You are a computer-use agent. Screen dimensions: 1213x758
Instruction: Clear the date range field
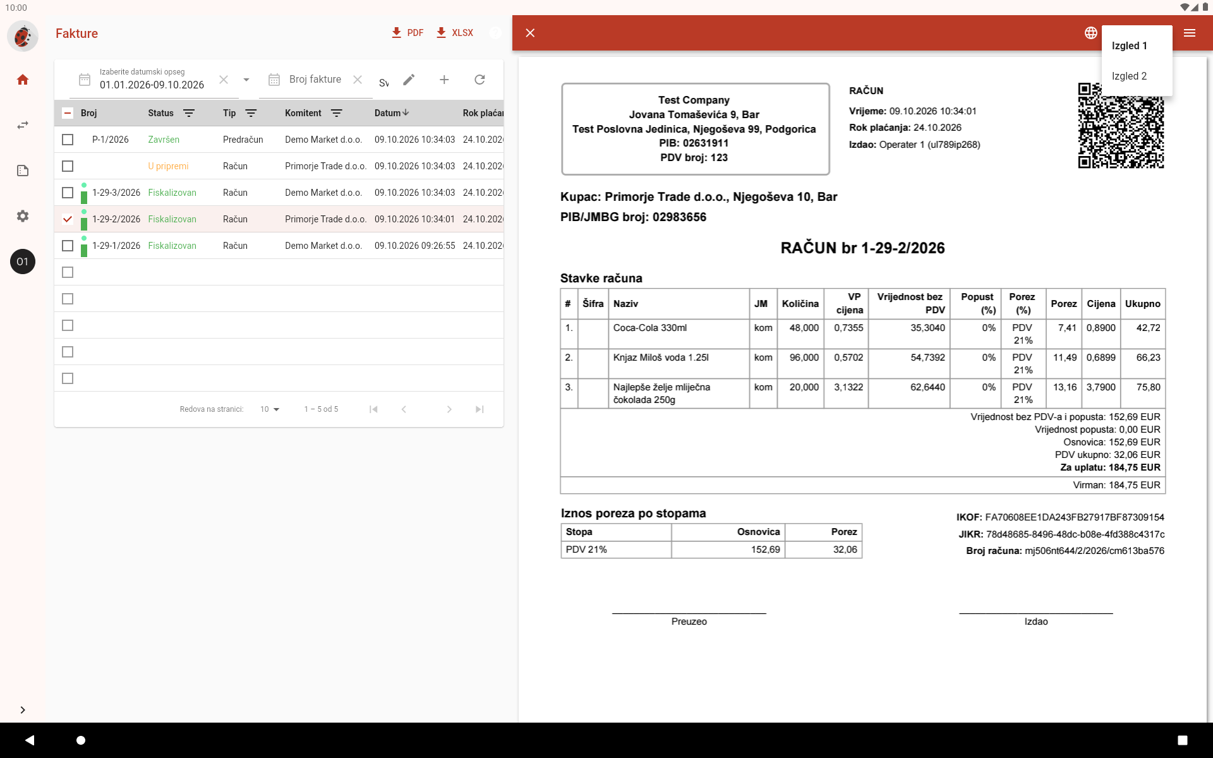coord(224,80)
